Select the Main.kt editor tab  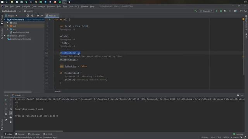(x=52, y=15)
